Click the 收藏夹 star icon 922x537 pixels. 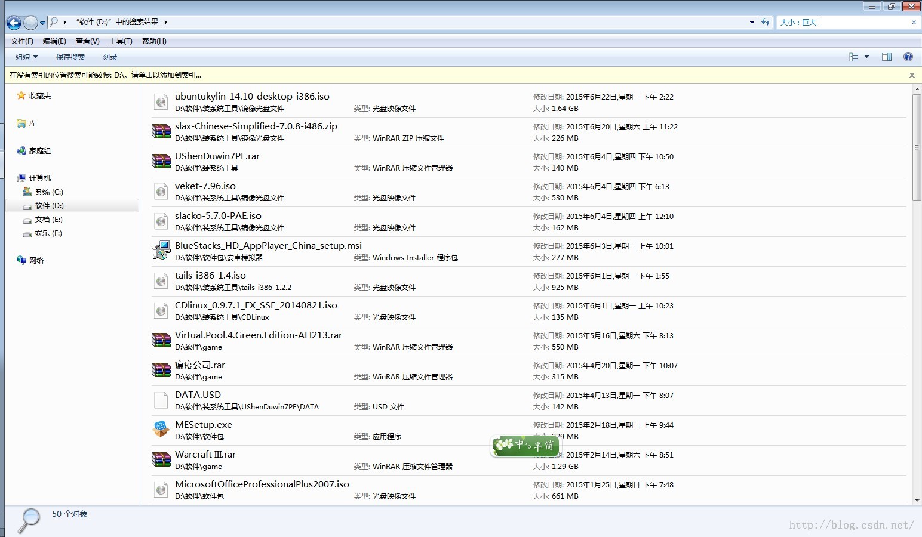point(21,95)
